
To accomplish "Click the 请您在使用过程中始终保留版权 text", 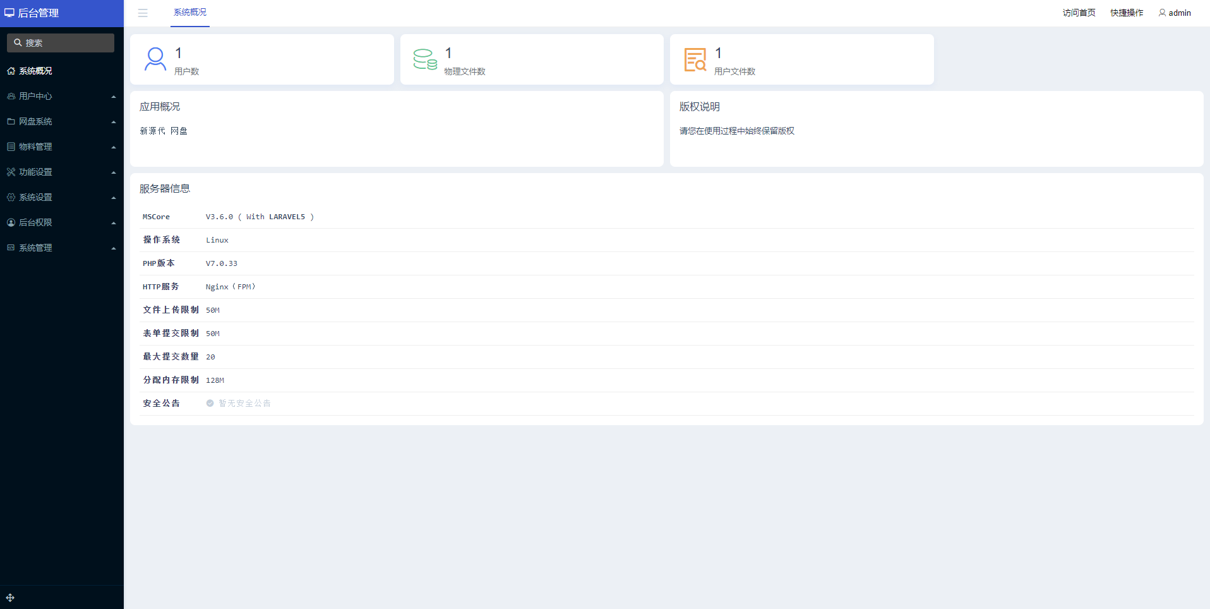I will [737, 131].
